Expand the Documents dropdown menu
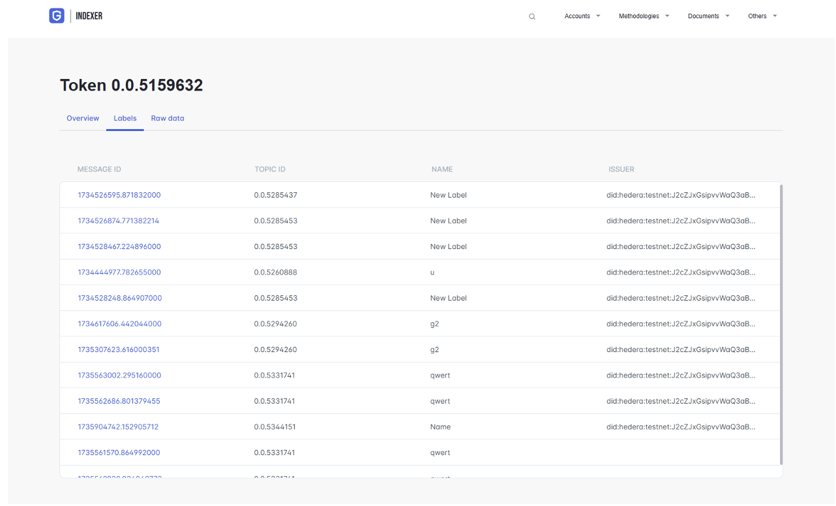This screenshot has height=506, width=836. (x=708, y=16)
